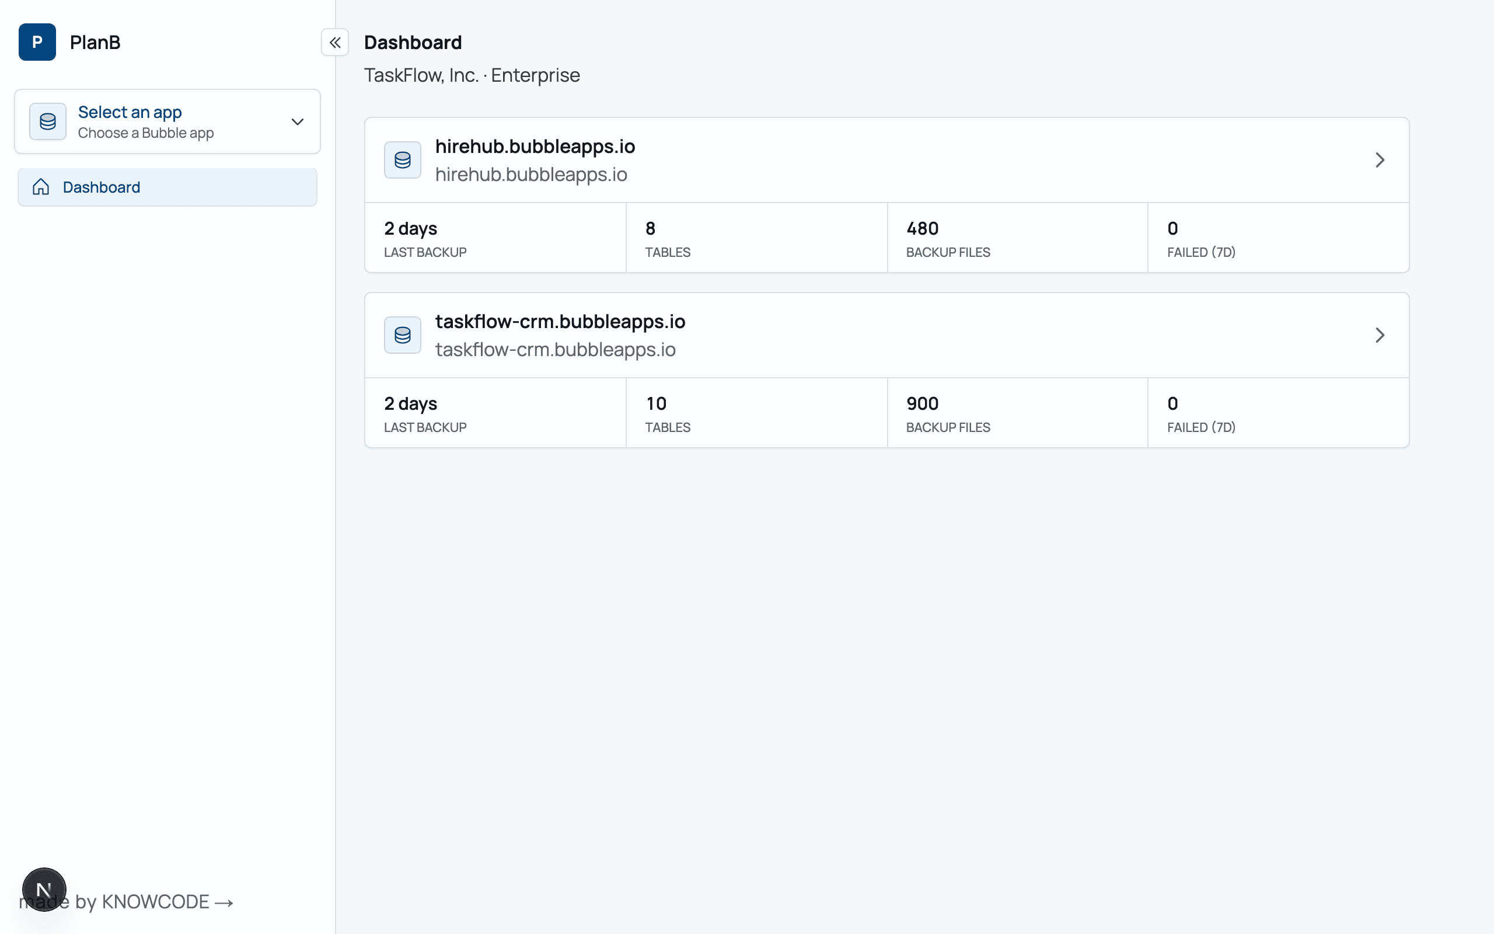Image resolution: width=1494 pixels, height=934 pixels.
Task: Click the chevron arrow in Select an app
Action: point(298,121)
